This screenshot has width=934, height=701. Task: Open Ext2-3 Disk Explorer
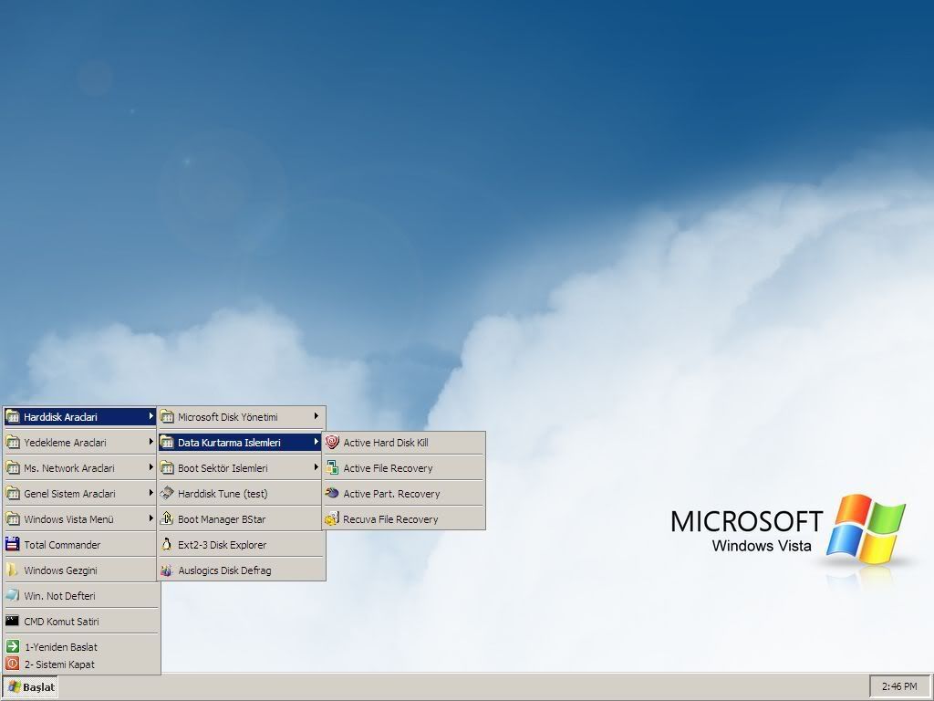click(241, 544)
